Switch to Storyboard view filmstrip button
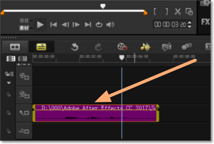This screenshot has height=144, width=214. [x=15, y=47]
